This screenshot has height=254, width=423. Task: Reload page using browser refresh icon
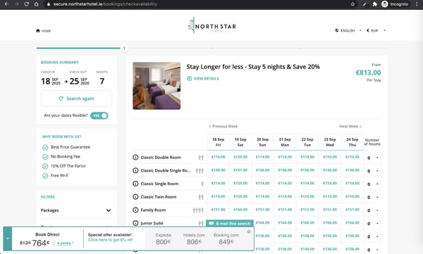27,4
